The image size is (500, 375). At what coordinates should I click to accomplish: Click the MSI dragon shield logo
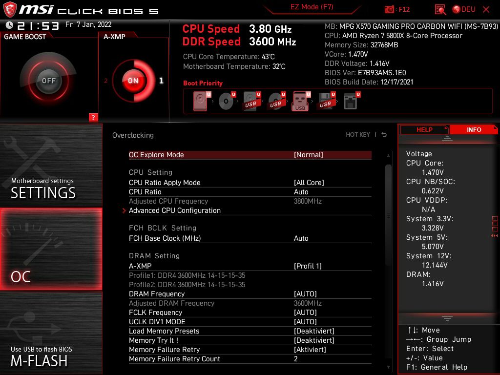(10, 9)
